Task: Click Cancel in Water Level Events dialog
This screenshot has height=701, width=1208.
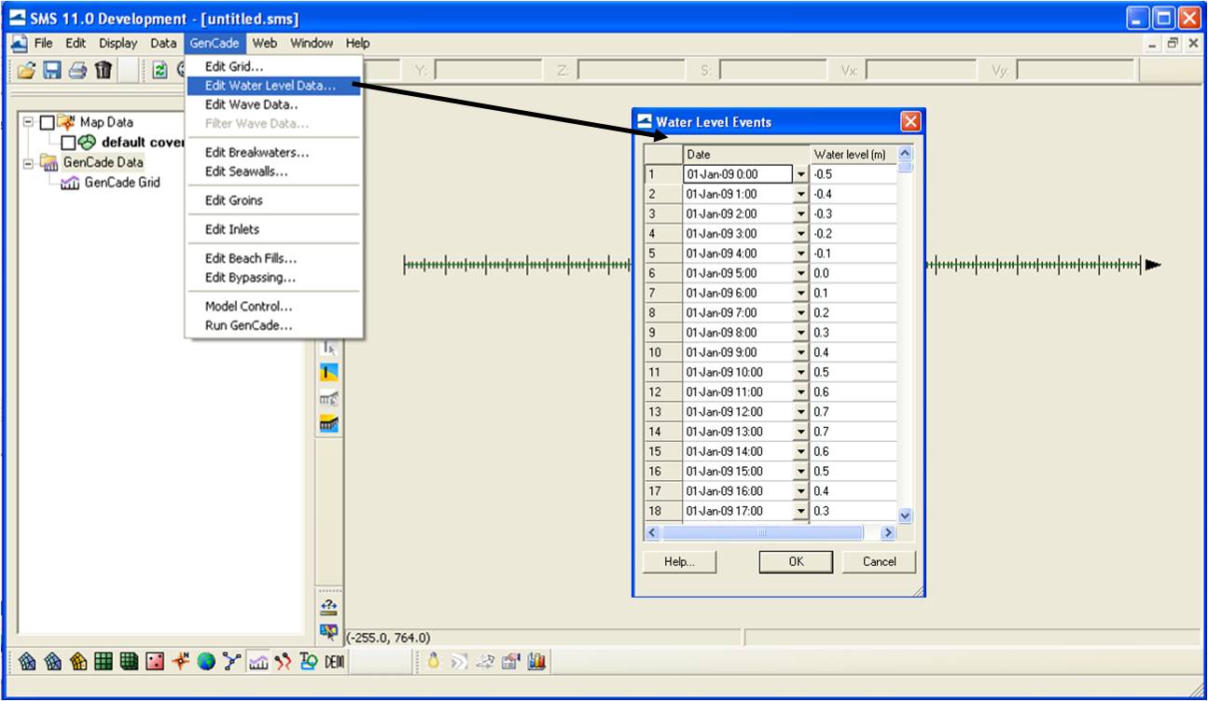Action: point(879,561)
